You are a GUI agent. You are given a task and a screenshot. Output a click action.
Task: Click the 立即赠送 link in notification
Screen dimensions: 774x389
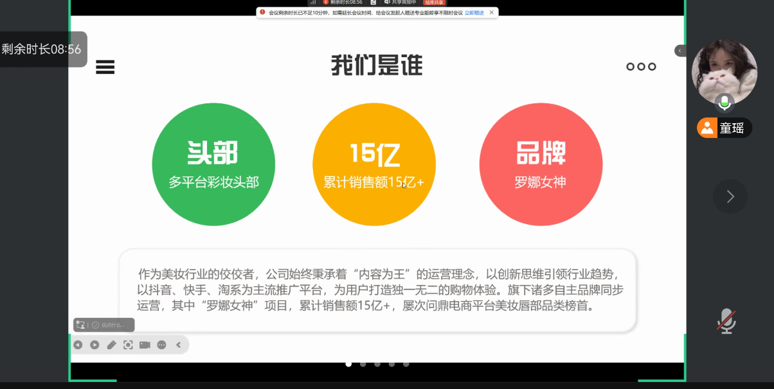474,13
